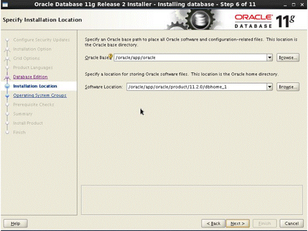Close the installer window
308x231 pixels.
[302, 4]
